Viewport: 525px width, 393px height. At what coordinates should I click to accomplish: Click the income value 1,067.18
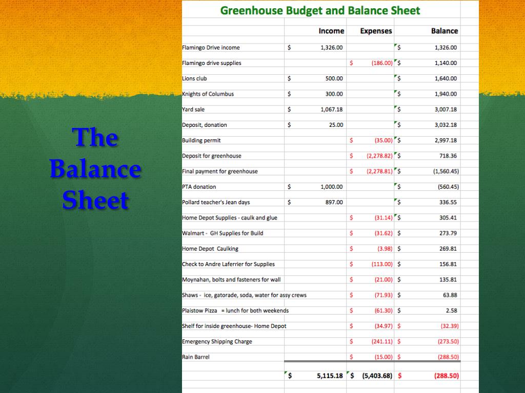click(x=332, y=110)
